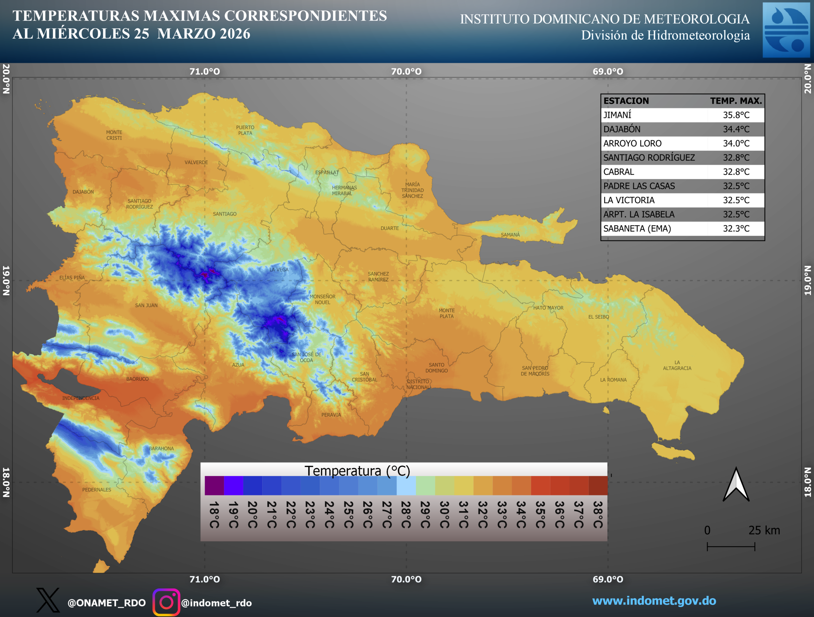Open the www.indomet.gov.do link

click(x=654, y=601)
